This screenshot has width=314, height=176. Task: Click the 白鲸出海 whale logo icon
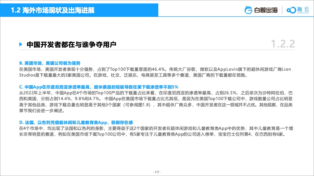[x=248, y=10]
